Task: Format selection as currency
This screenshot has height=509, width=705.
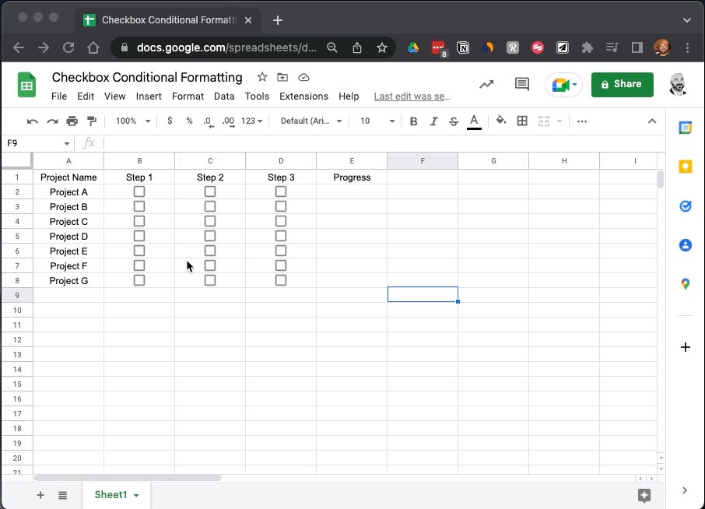Action: tap(170, 121)
